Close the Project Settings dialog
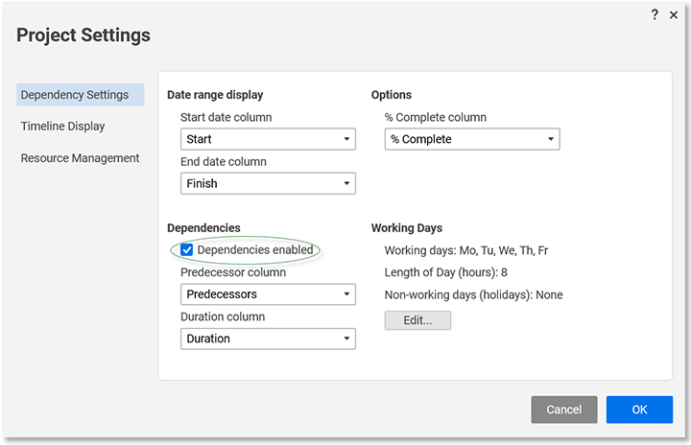The height and width of the screenshot is (445, 691). (x=673, y=14)
